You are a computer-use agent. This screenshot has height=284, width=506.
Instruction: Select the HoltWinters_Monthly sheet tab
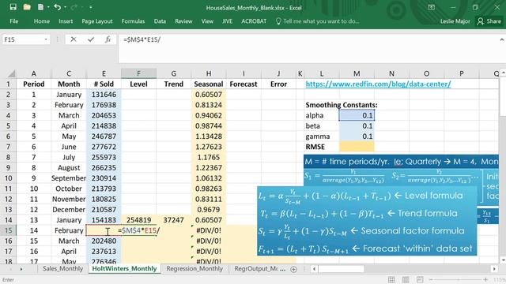124,268
